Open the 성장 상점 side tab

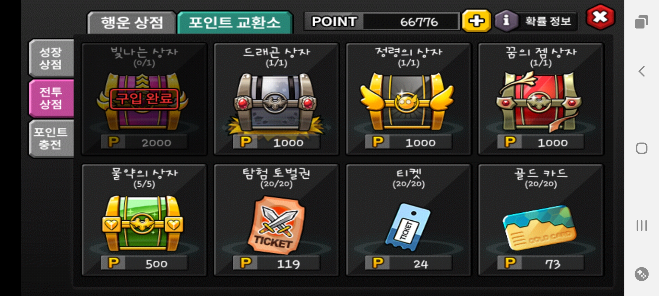51,58
